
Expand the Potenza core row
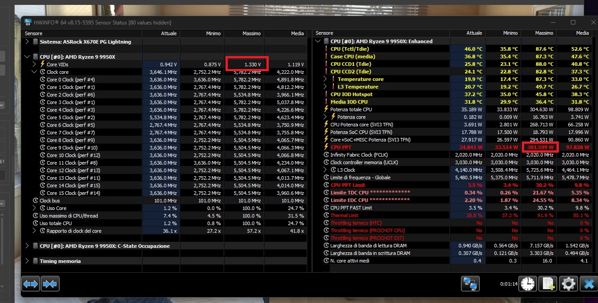pos(326,117)
